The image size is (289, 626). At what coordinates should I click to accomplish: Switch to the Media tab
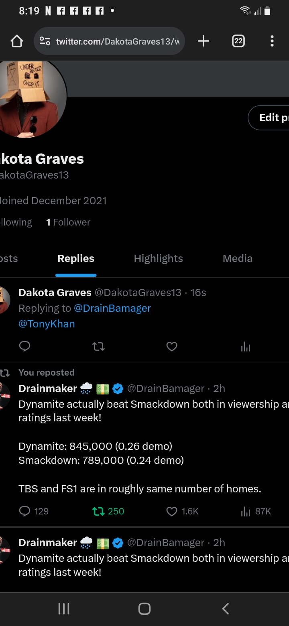pyautogui.click(x=238, y=259)
